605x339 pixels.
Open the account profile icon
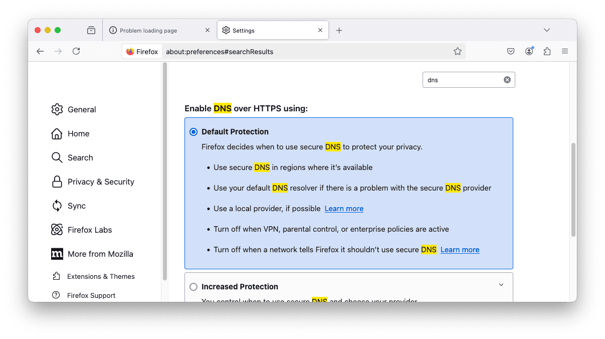(529, 51)
